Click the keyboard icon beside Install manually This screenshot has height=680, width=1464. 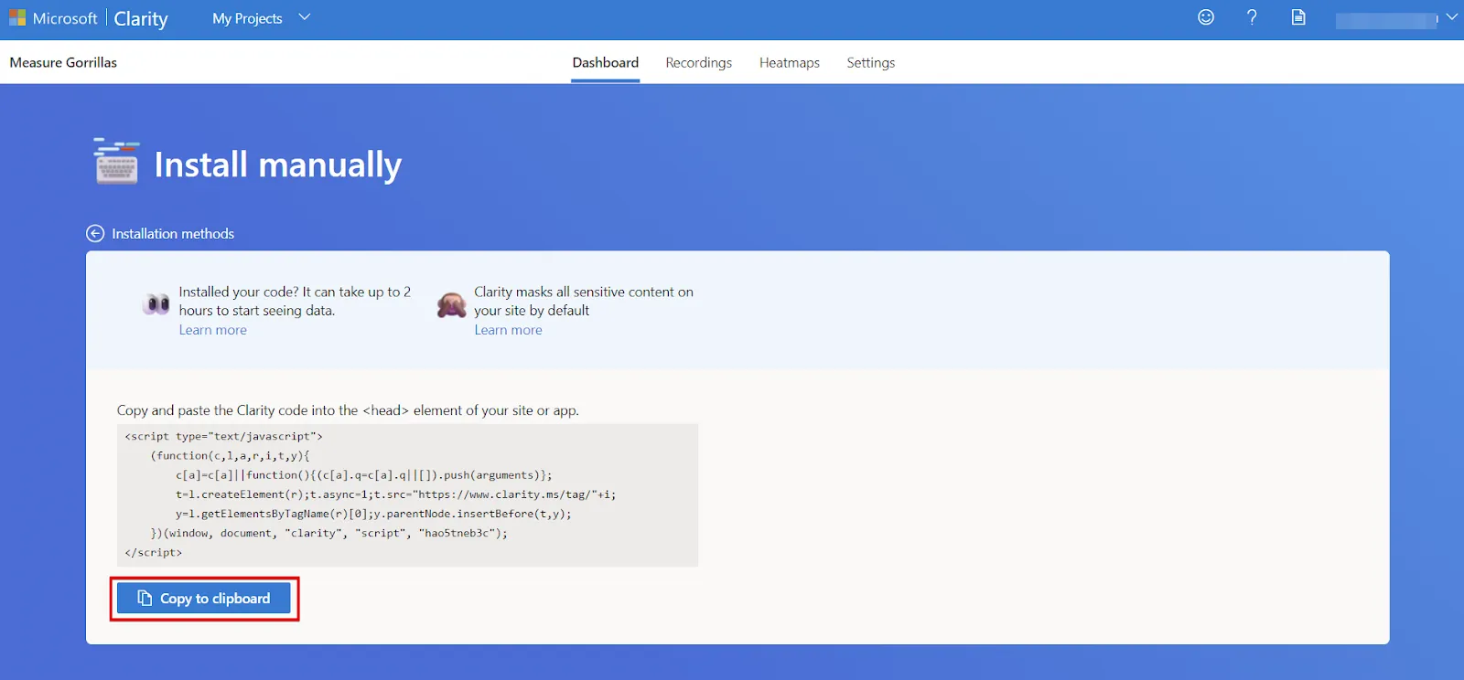(117, 162)
